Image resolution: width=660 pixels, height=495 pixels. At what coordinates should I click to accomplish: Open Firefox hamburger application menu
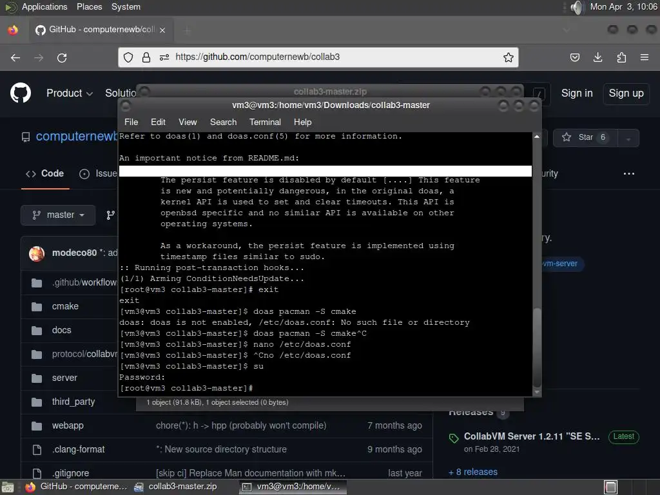[645, 57]
